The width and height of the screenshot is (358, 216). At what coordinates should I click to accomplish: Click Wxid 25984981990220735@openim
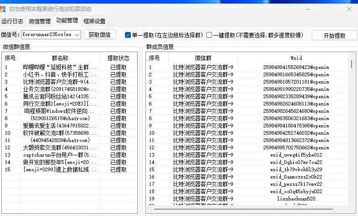click(296, 90)
